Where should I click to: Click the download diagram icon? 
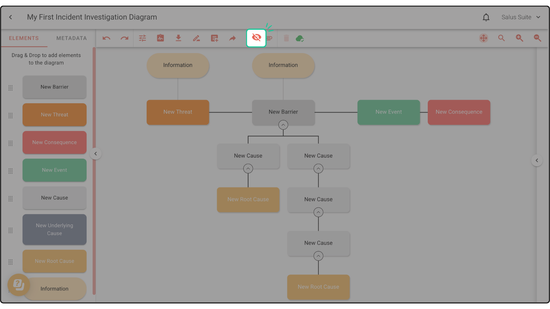[x=178, y=38]
